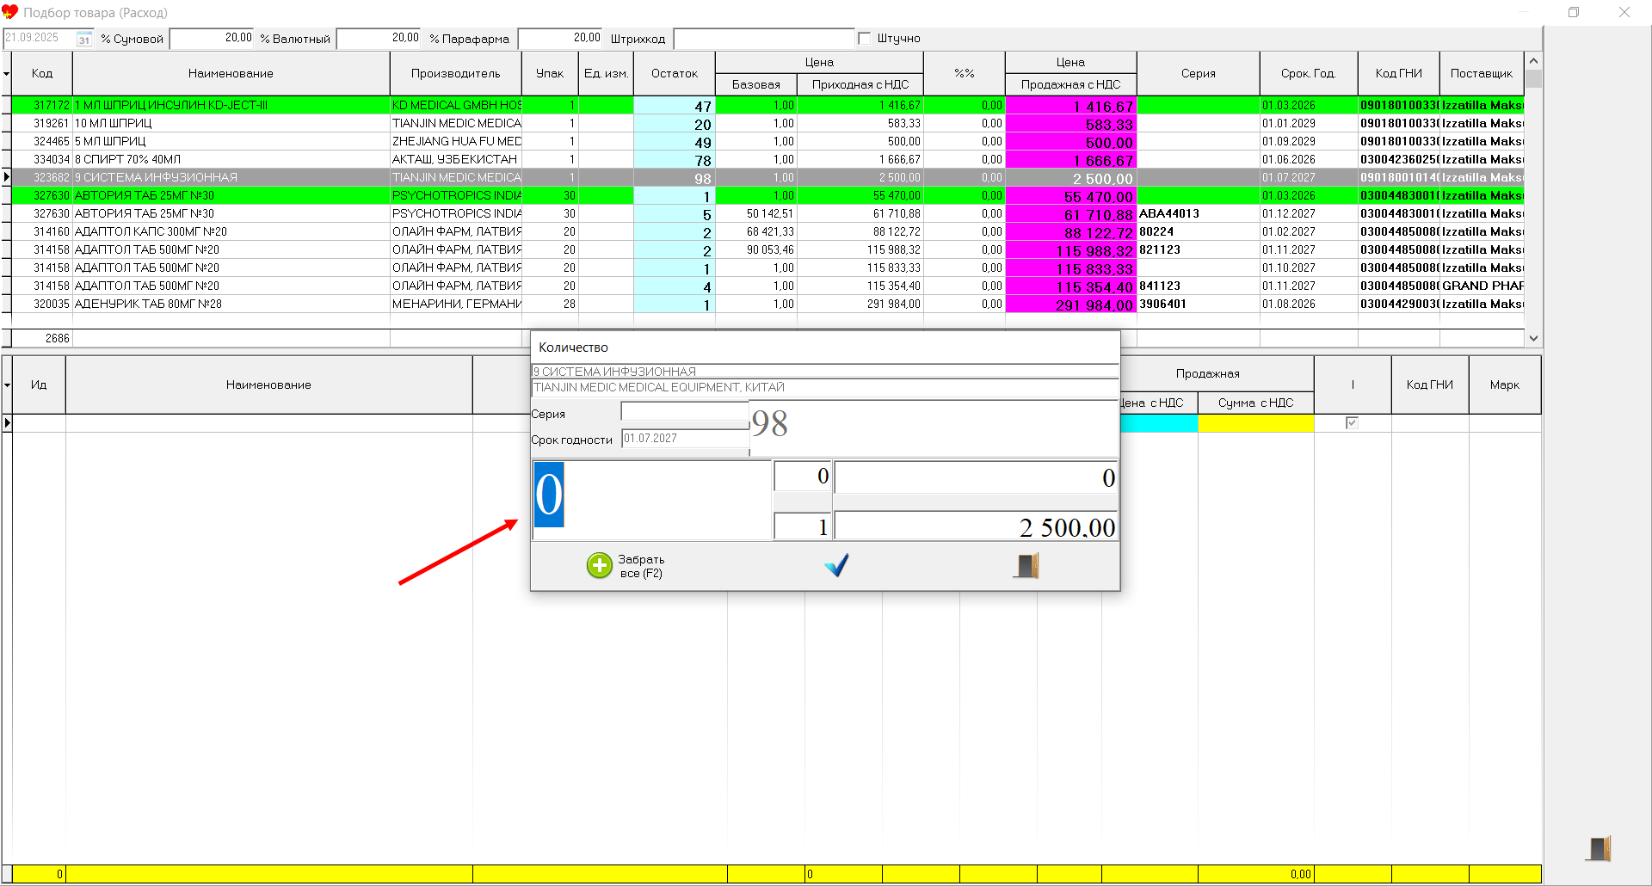1652x886 pixels.
Task: Open the calendar picker next to date field
Action: [x=84, y=39]
